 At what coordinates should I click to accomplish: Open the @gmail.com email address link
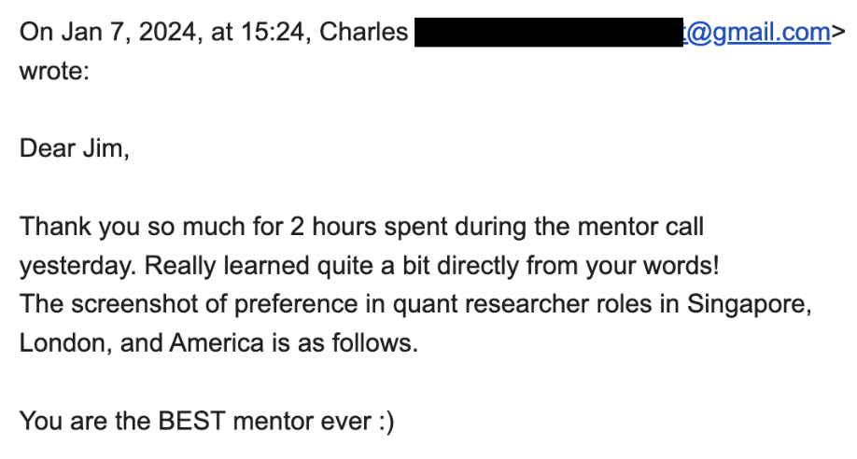(757, 33)
